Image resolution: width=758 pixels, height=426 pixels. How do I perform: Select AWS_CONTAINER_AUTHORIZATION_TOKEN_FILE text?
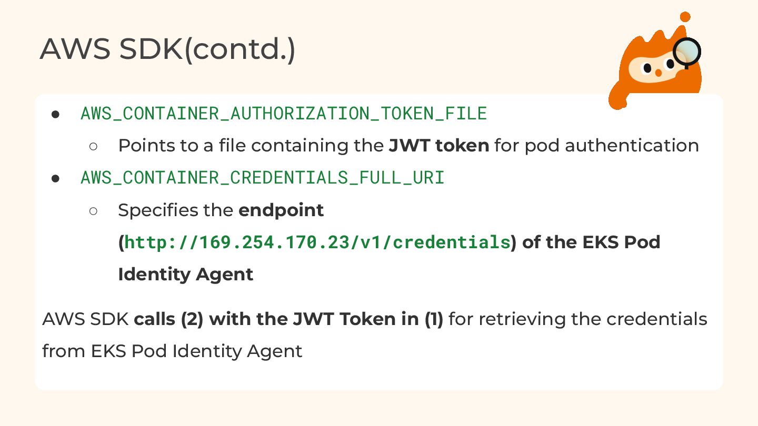pos(284,114)
